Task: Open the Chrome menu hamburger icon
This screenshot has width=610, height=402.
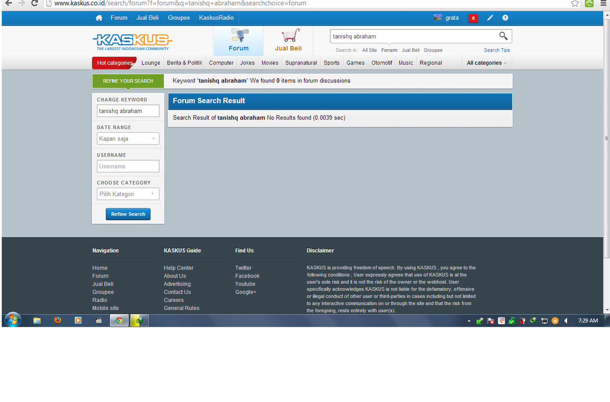Action: (x=604, y=3)
